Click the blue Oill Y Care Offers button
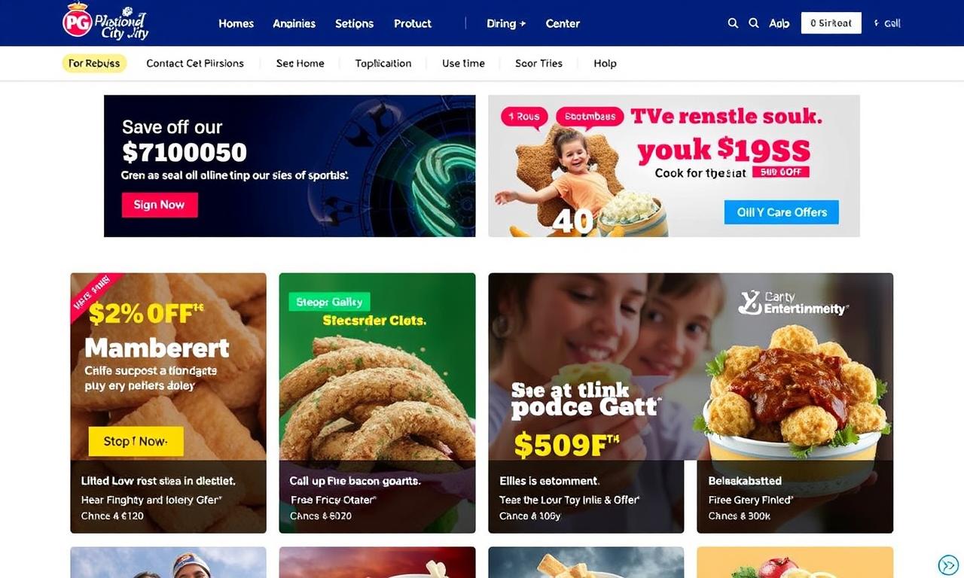The width and height of the screenshot is (964, 578). click(782, 212)
